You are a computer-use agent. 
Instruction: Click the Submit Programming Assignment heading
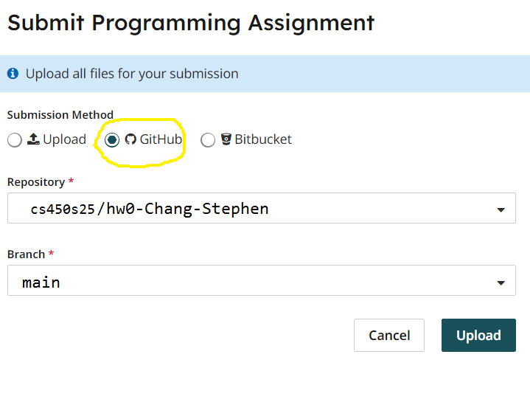pyautogui.click(x=191, y=23)
